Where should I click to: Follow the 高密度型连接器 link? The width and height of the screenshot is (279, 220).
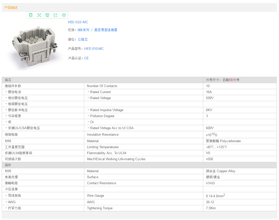pos(105,30)
